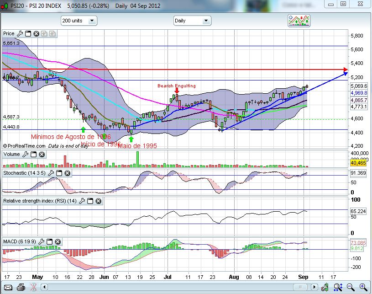Maximize the RSI panel
This screenshot has height=294, width=372.
point(90,201)
